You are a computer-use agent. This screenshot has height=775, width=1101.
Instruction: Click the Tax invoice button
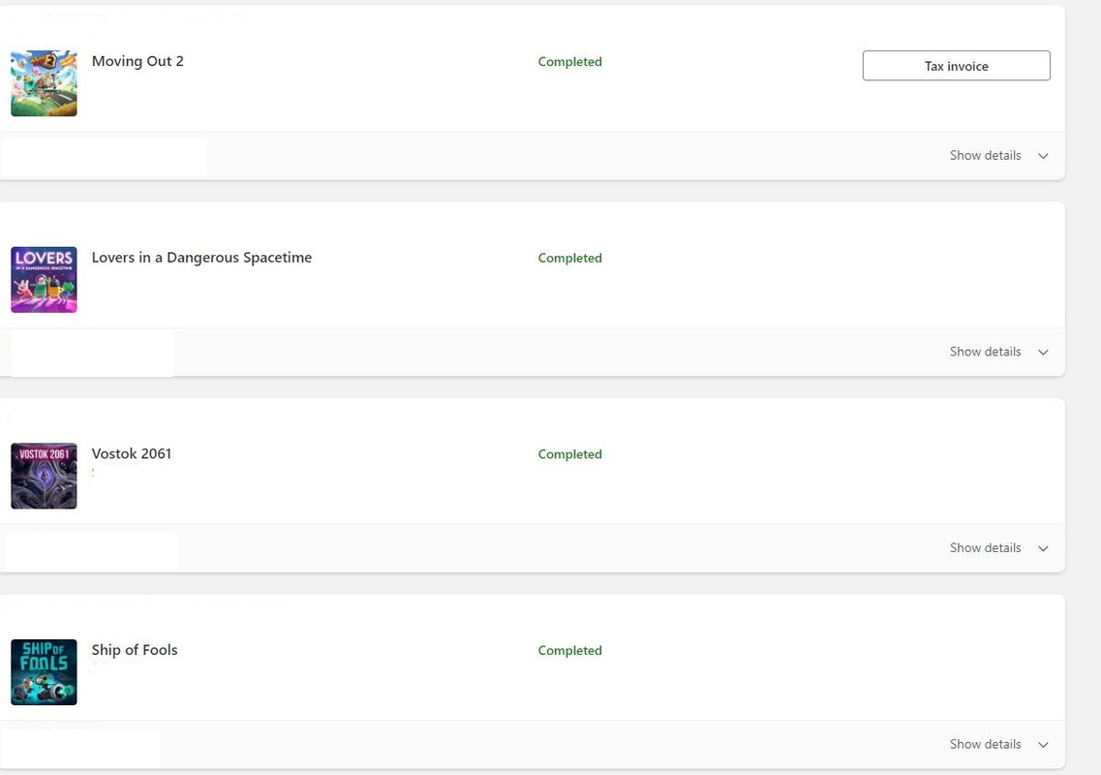tap(956, 65)
